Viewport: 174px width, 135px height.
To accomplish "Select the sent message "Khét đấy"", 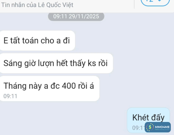I will [148, 120].
